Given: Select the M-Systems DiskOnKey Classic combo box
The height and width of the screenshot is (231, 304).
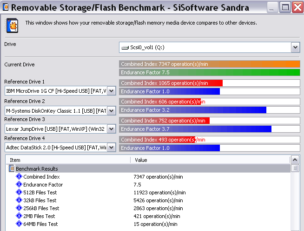Looking at the screenshot, I should tap(60, 111).
